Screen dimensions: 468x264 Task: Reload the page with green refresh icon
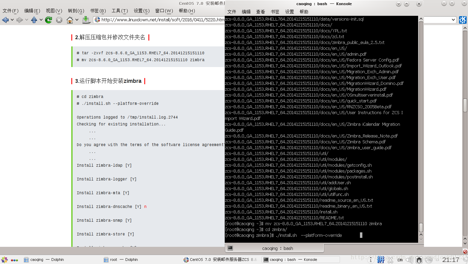[x=49, y=20]
